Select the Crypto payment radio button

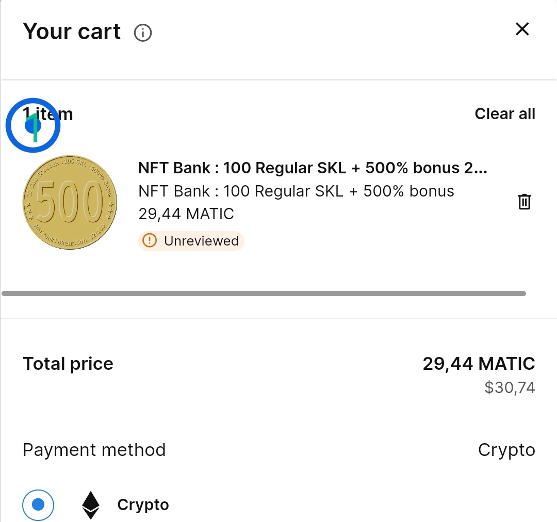click(x=38, y=504)
